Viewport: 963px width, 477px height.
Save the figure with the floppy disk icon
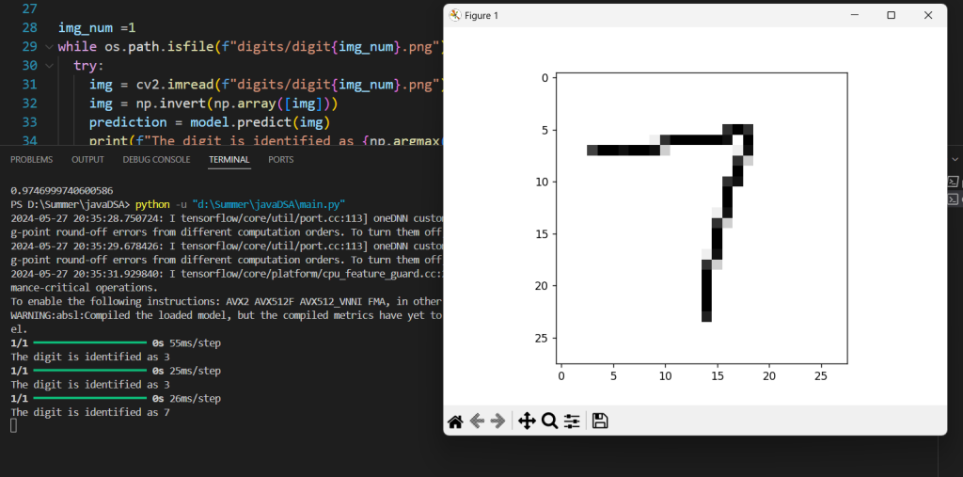tap(600, 421)
